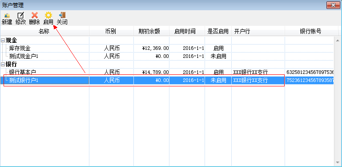Click XXX银行XX支行 cell of 银行基本户
The width and height of the screenshot is (342, 167).
click(x=258, y=72)
